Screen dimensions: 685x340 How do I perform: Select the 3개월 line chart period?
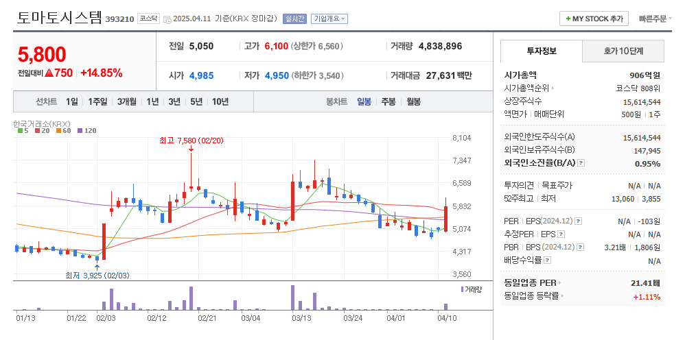[127, 101]
